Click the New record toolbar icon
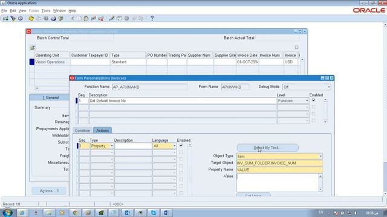Viewport: 387px width, 217px height. click(x=5, y=19)
